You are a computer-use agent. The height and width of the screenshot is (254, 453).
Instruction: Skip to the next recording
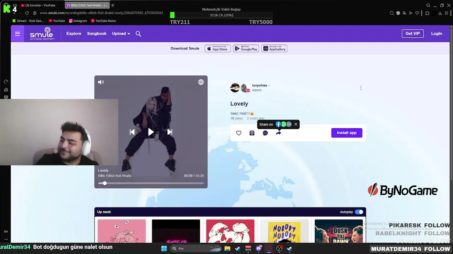170,132
